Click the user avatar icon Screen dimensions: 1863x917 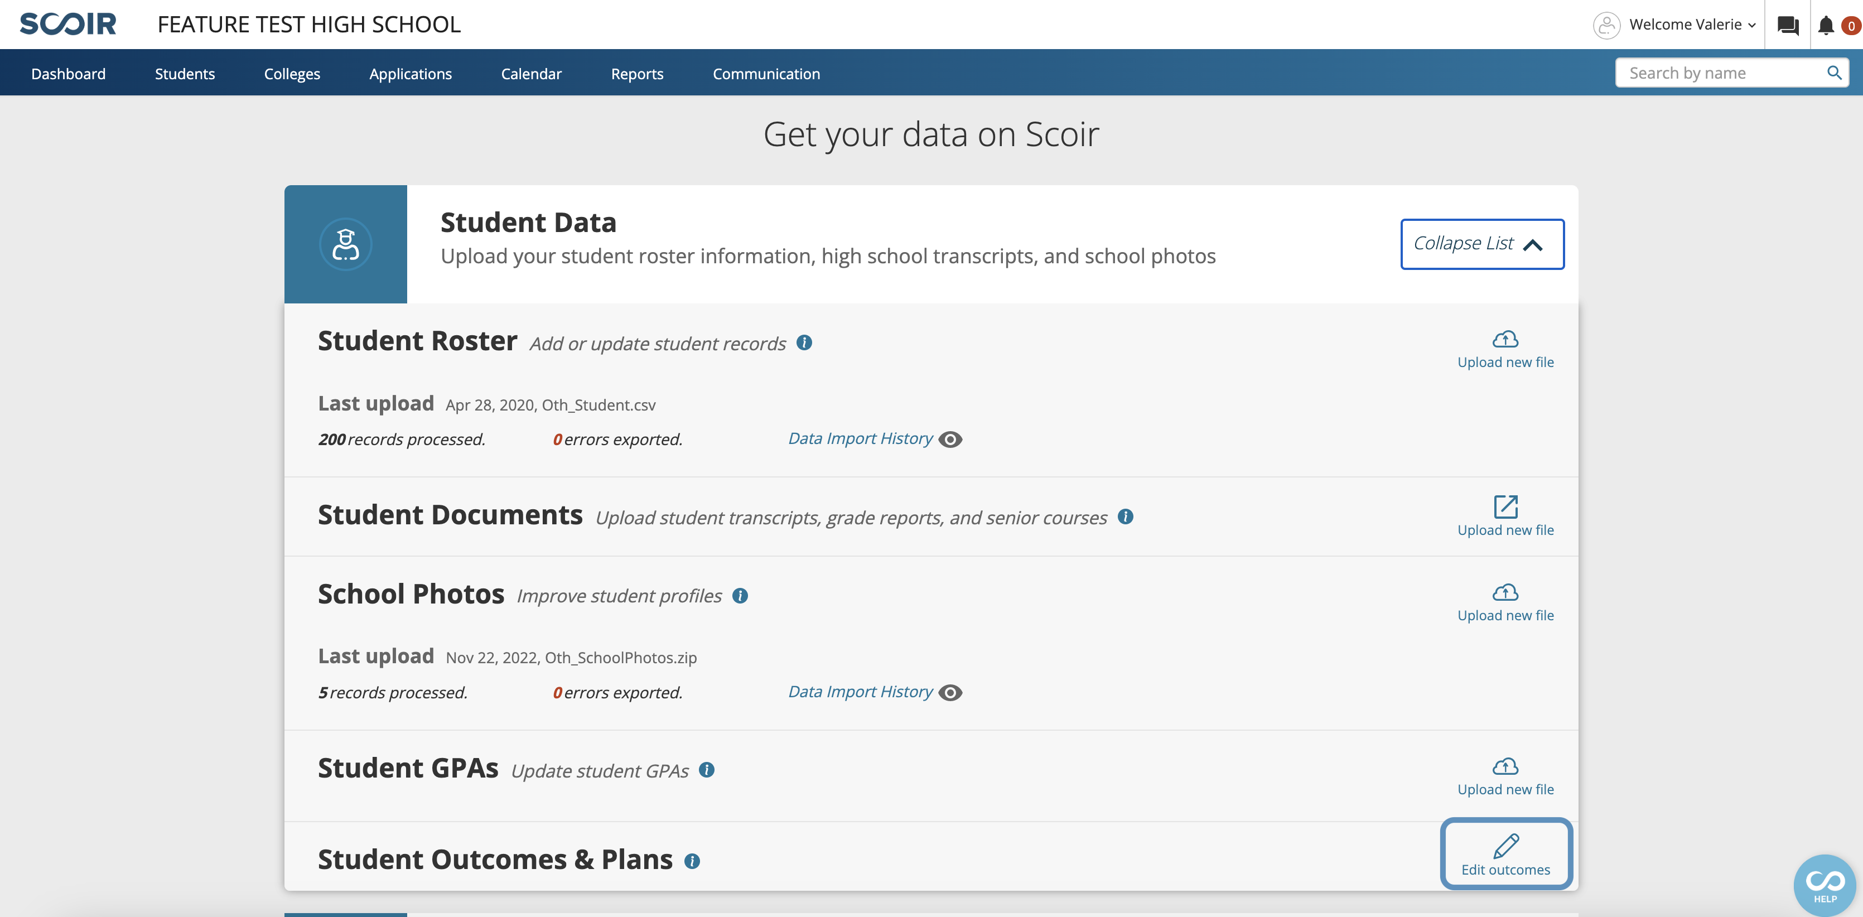tap(1606, 25)
